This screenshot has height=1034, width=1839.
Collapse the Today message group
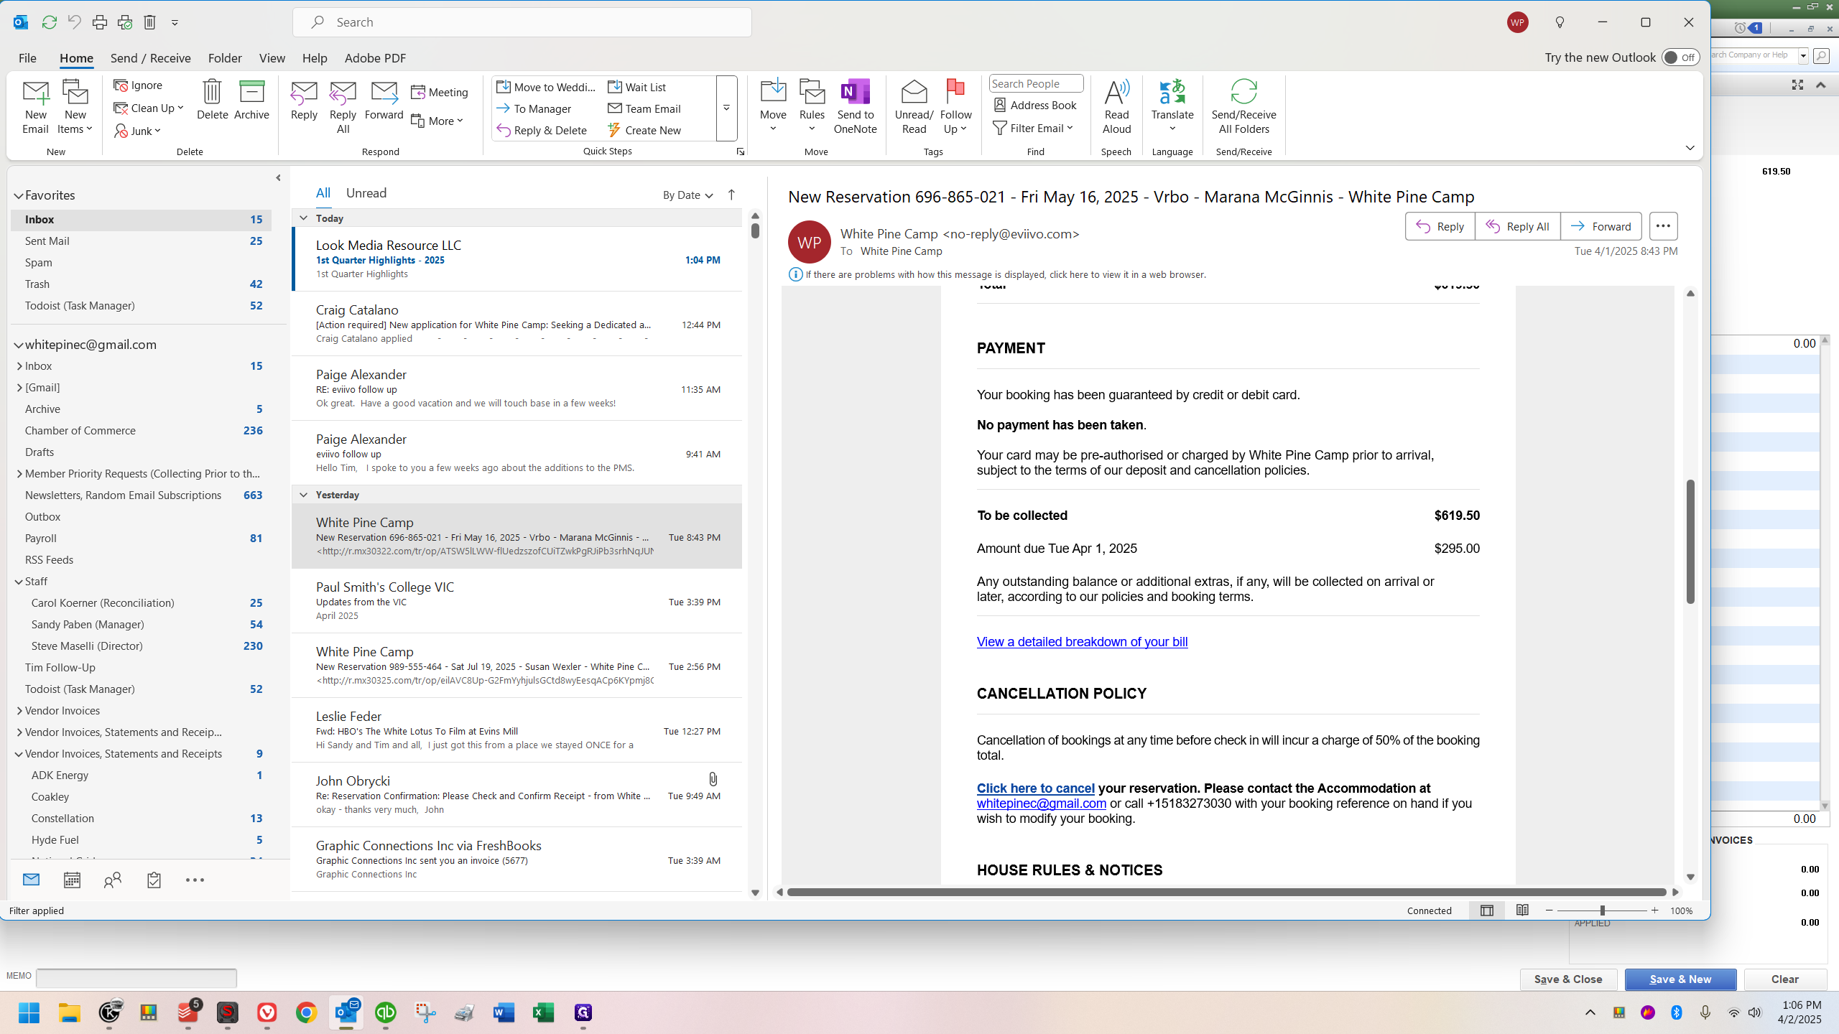(x=303, y=218)
